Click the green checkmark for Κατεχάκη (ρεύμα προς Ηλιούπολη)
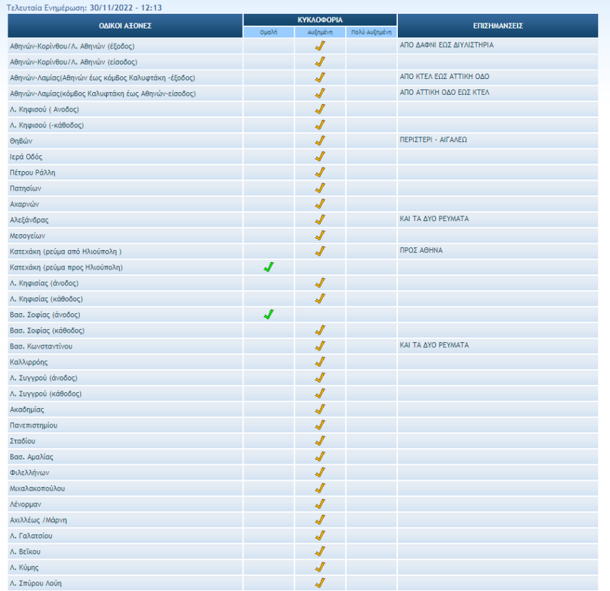The image size is (610, 591). [268, 267]
